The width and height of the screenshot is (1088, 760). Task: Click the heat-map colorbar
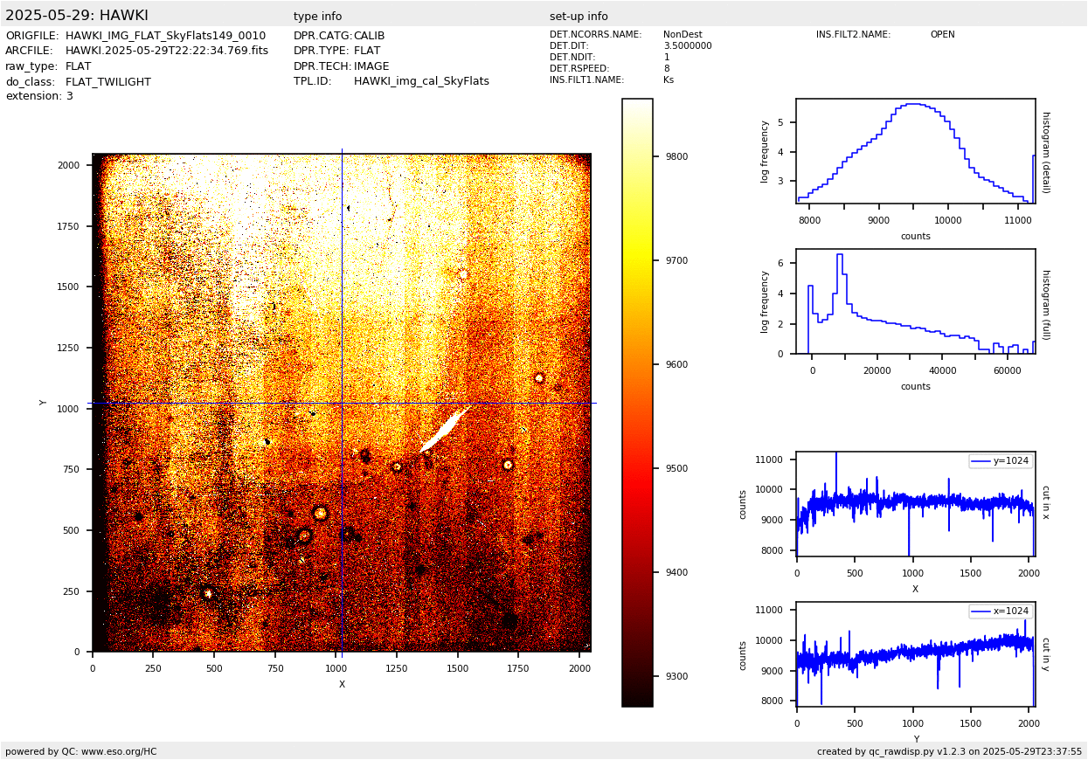(x=637, y=402)
